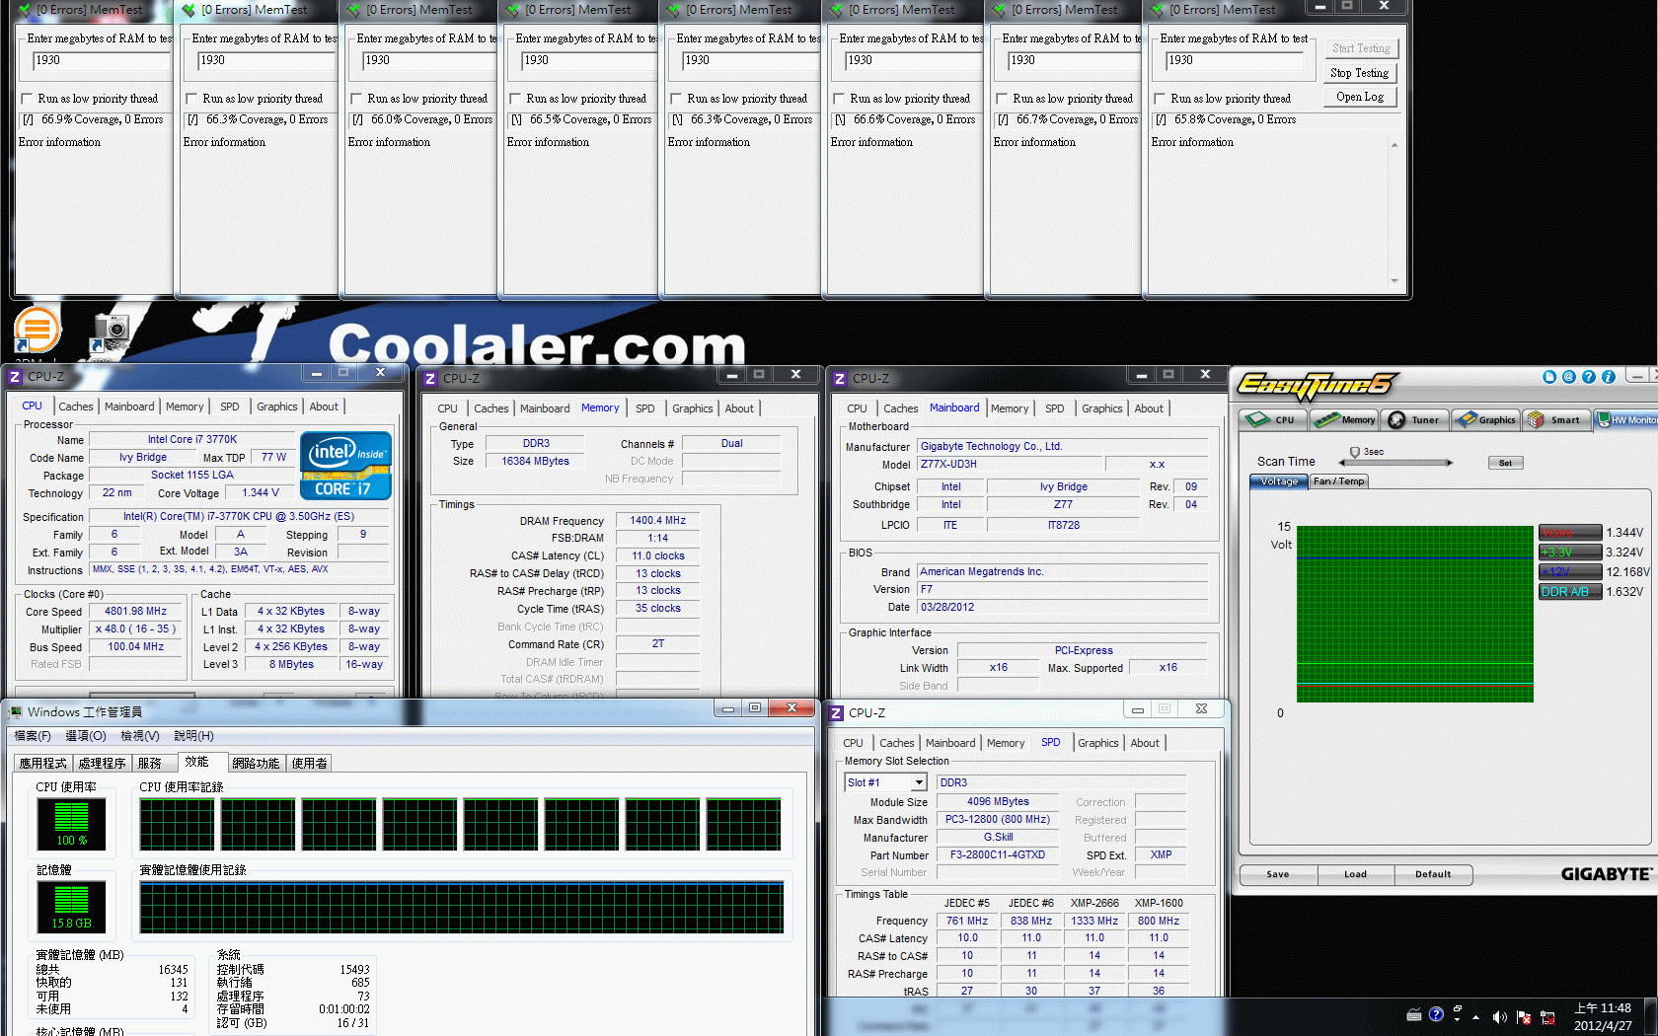Open Caches tab in CPU-Z Processor window

coord(76,407)
